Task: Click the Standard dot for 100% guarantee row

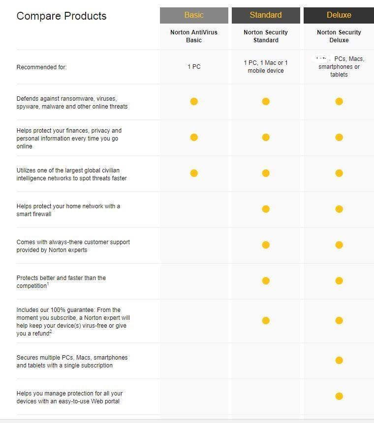Action: (x=266, y=320)
